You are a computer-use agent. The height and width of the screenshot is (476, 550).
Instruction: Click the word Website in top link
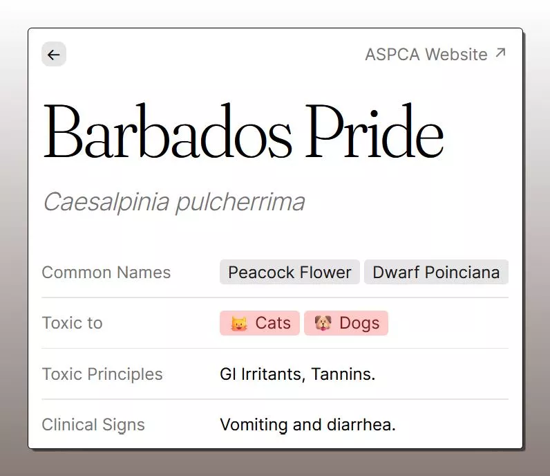(456, 55)
